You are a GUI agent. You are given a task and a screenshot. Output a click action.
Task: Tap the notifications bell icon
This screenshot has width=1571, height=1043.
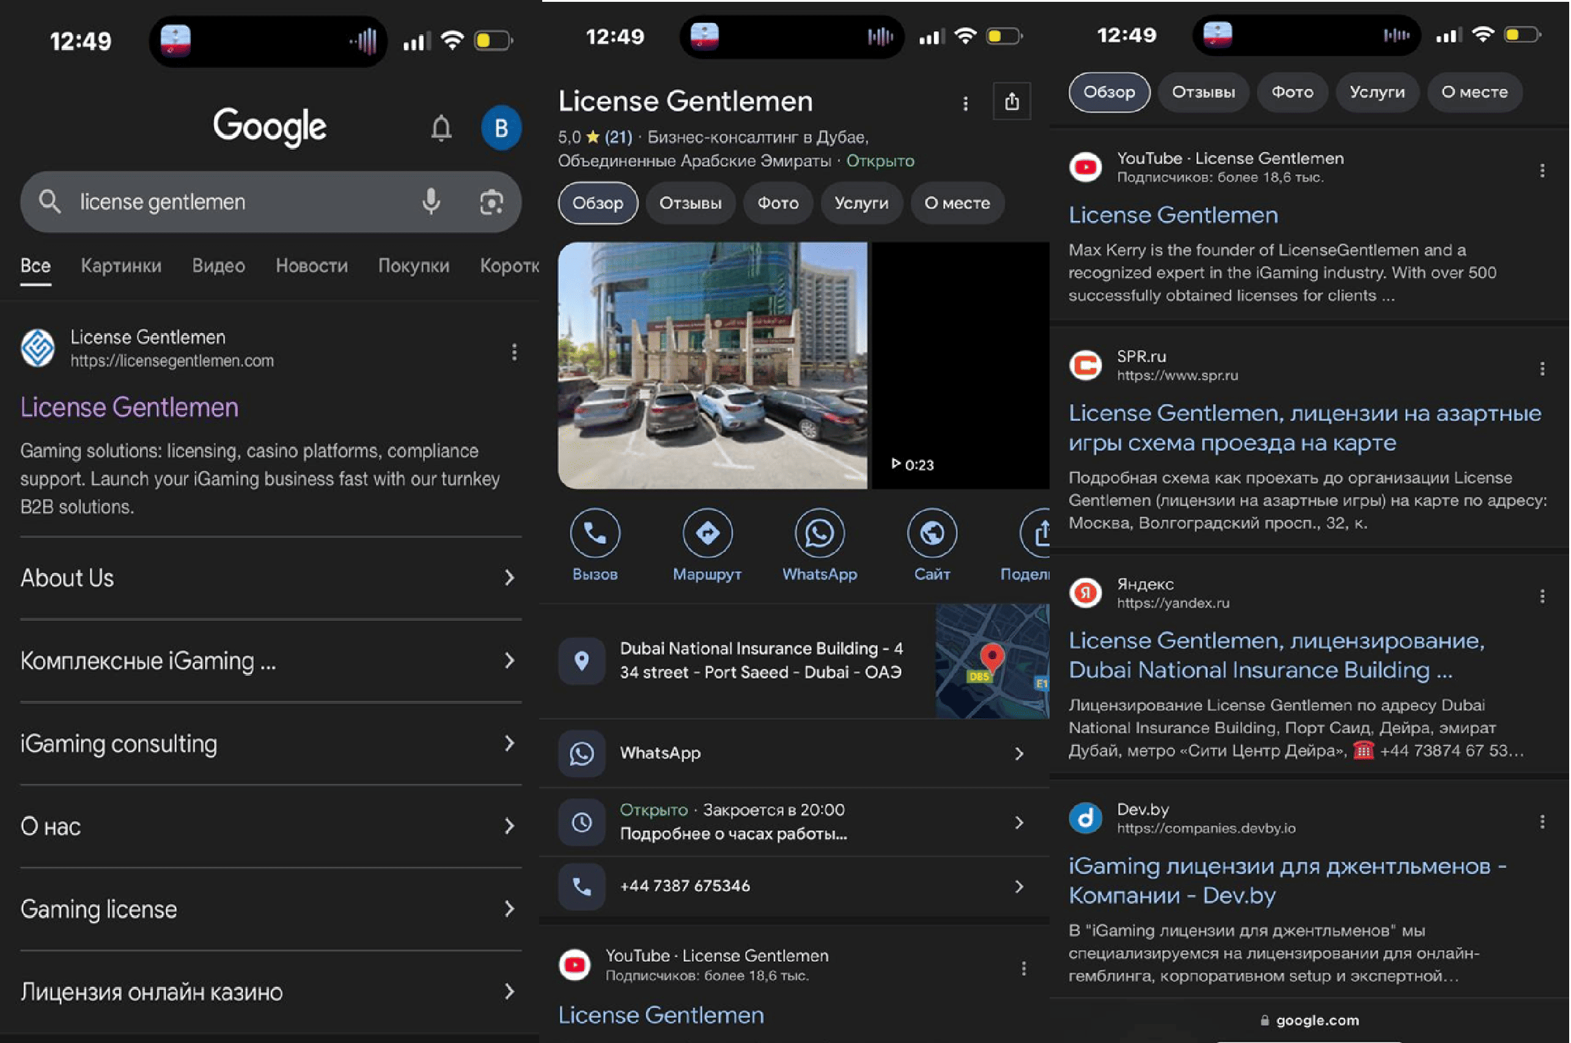[x=441, y=127]
